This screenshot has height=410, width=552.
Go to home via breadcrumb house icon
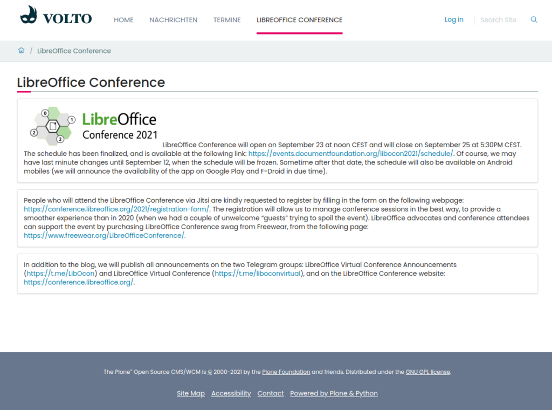point(21,50)
